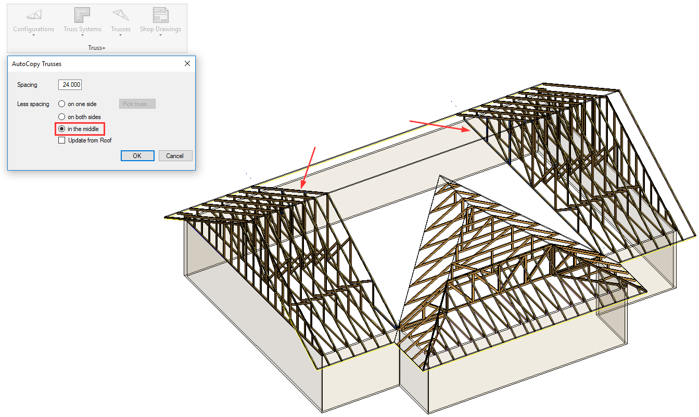Click the Truss+ ribbon panel label
The height and width of the screenshot is (417, 699).
tap(96, 48)
